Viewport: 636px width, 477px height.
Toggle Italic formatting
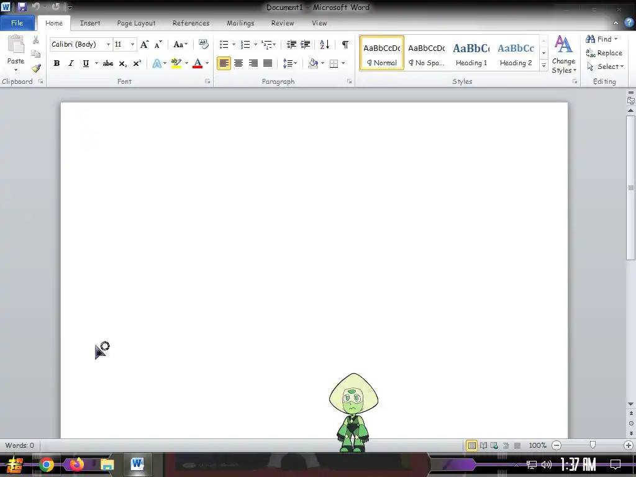(x=71, y=63)
